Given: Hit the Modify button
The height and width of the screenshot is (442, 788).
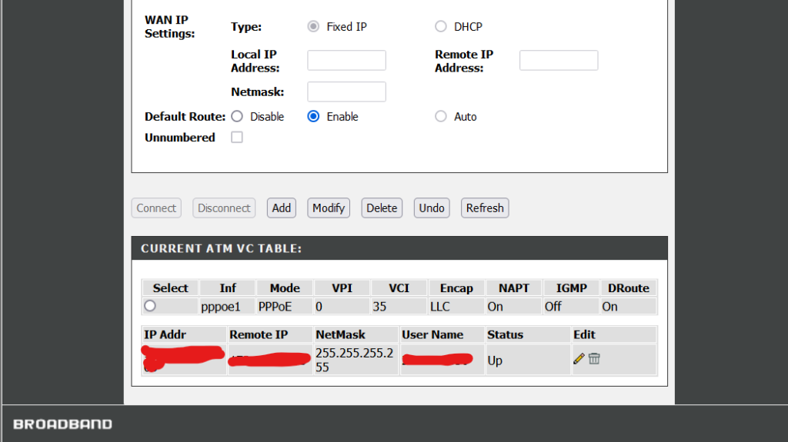Looking at the screenshot, I should coord(329,208).
